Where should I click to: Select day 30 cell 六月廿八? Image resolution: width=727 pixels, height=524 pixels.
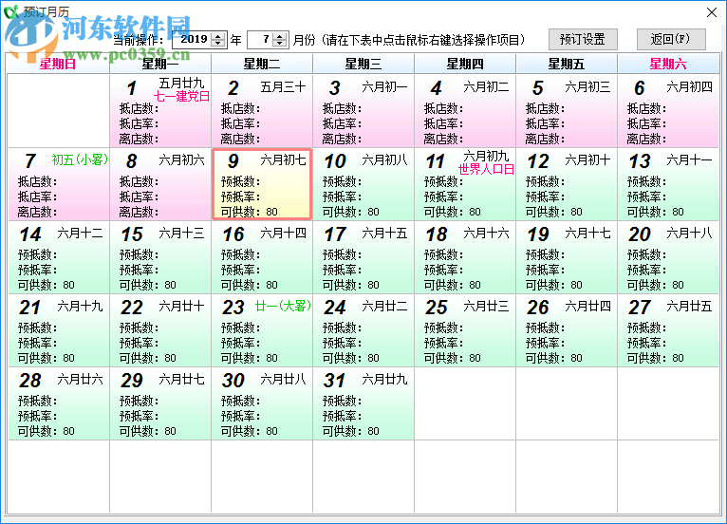262,403
